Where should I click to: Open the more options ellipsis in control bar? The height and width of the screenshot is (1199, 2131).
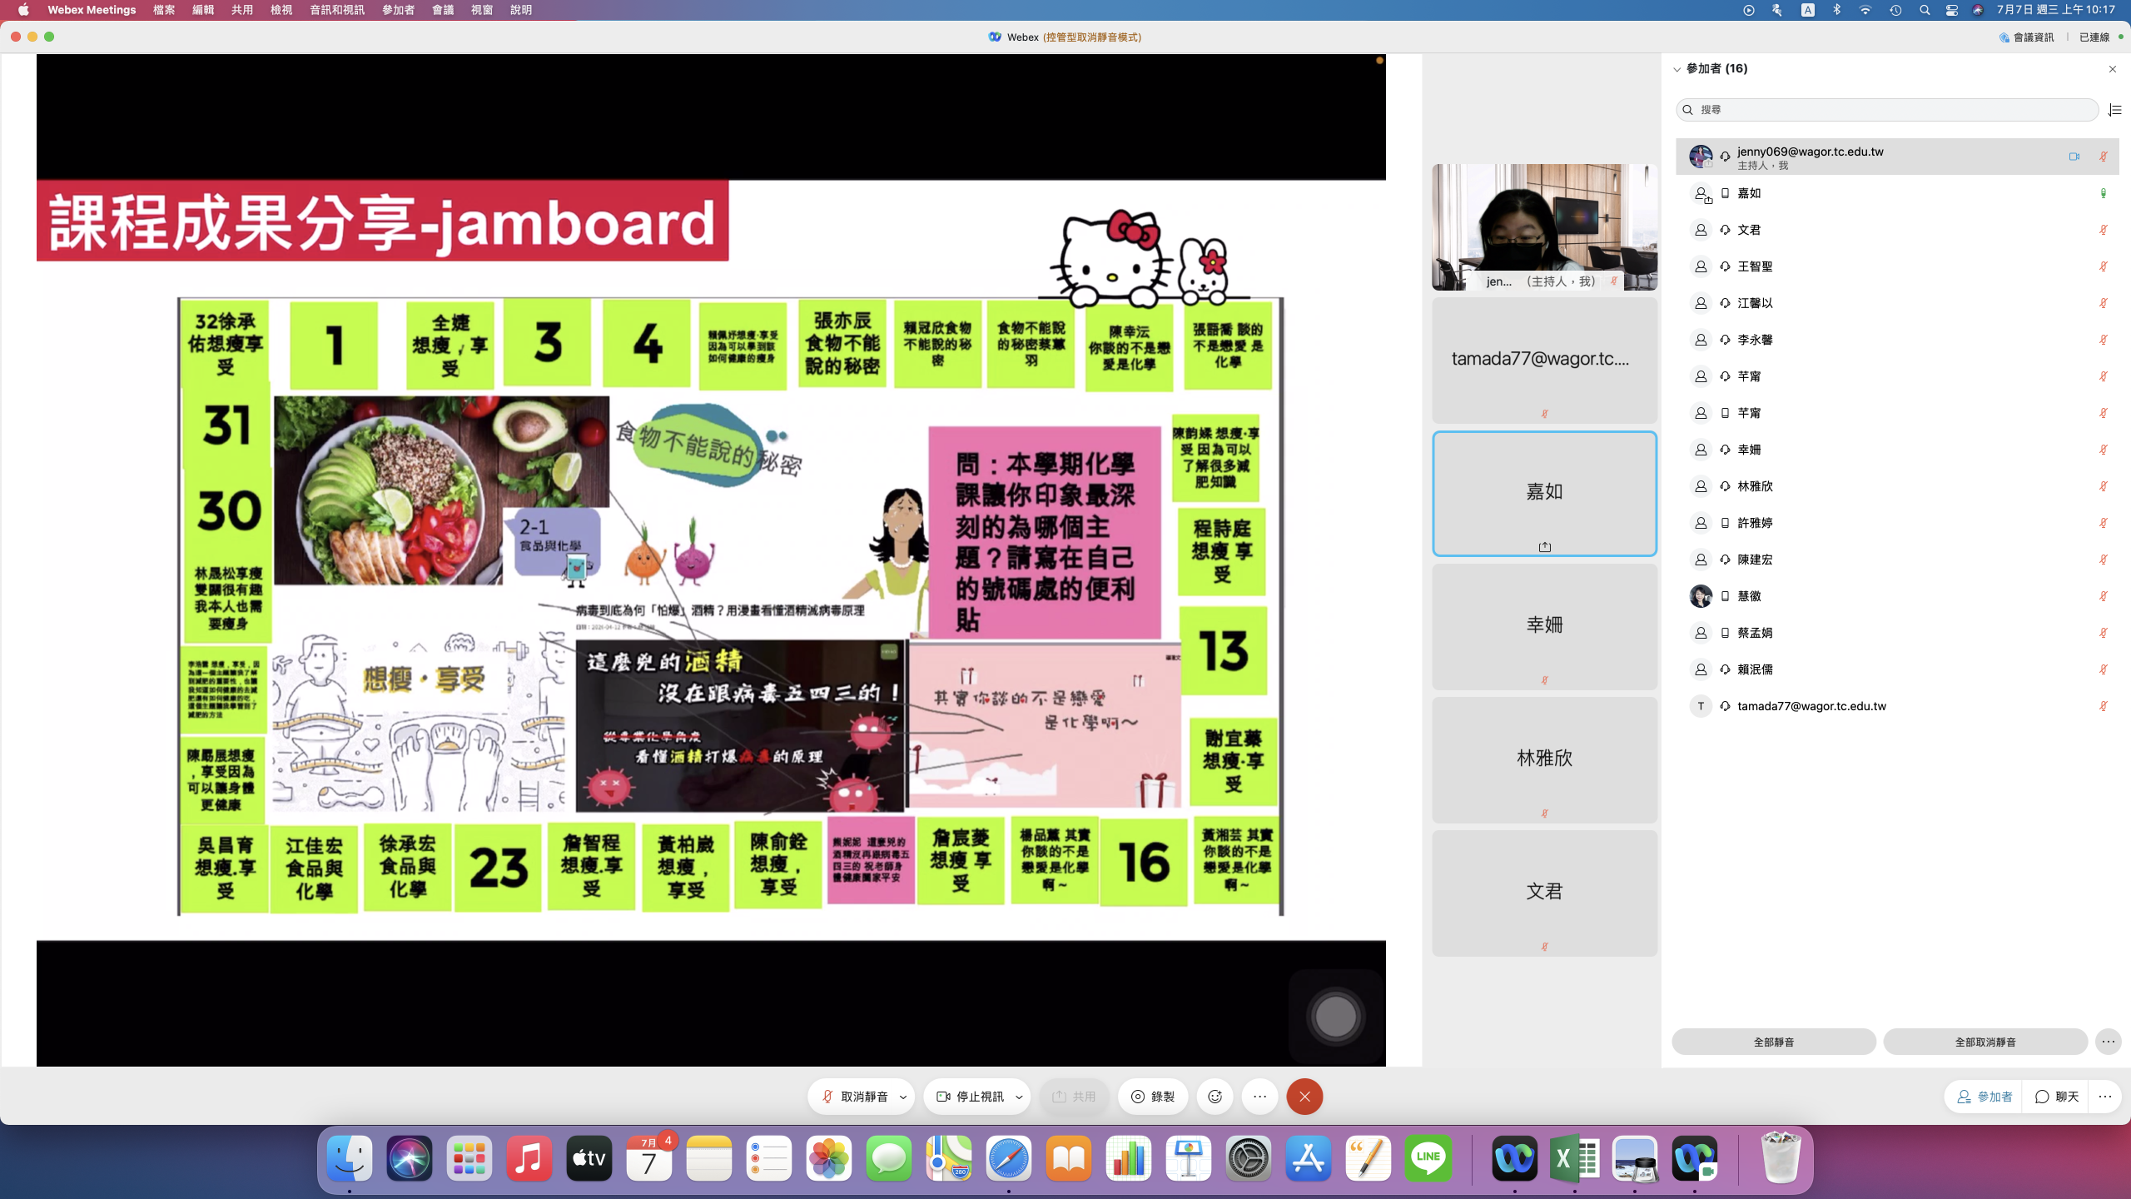point(1259,1097)
